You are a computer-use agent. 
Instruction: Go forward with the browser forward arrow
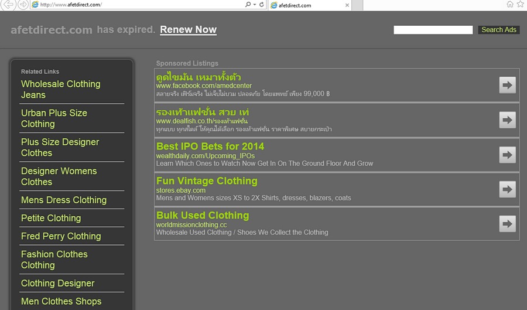23,5
